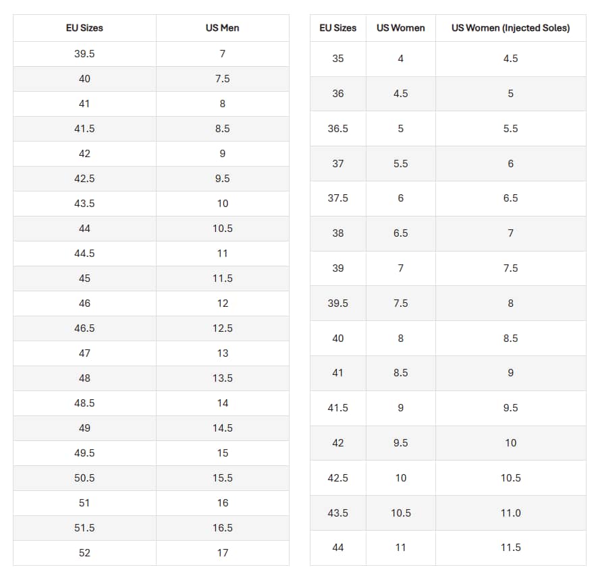Click EU Sizes header in women's table
The height and width of the screenshot is (582, 598).
pos(337,28)
